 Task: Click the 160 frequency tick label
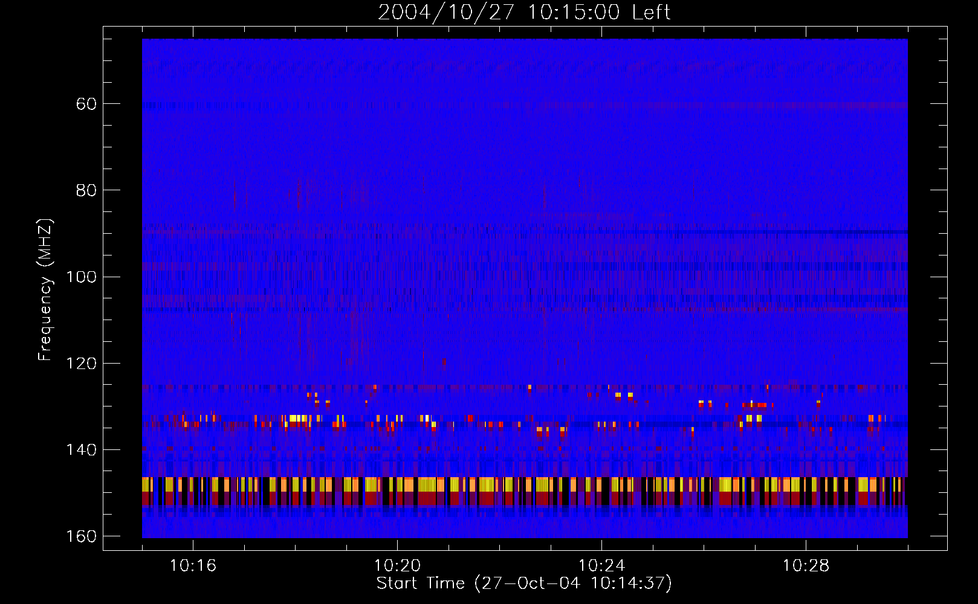tap(81, 536)
